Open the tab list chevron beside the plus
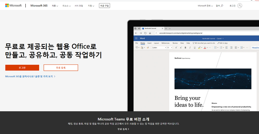Viewport: 259px width, 134px height. (x=170, y=29)
